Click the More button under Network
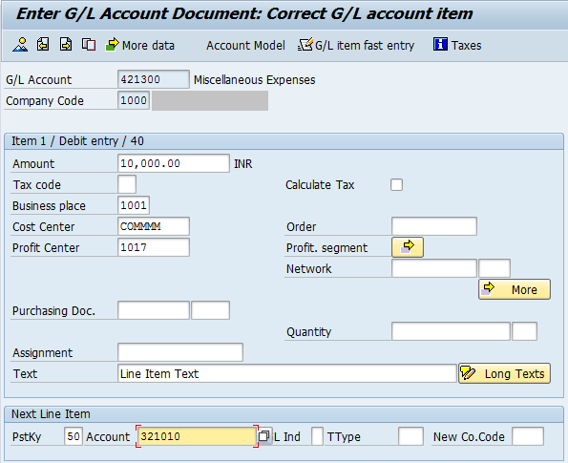This screenshot has width=568, height=463. coord(515,289)
